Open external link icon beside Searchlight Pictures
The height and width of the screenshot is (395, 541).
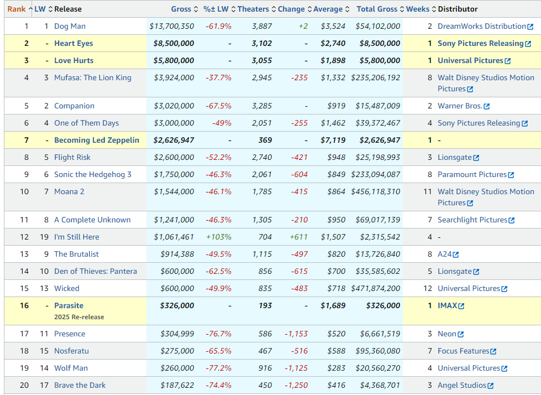(511, 220)
